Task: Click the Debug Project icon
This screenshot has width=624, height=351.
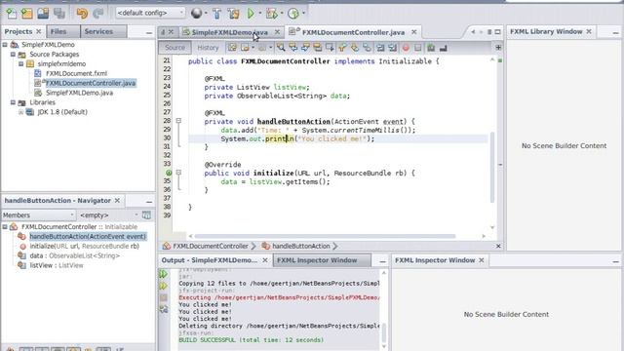Action: (272, 14)
